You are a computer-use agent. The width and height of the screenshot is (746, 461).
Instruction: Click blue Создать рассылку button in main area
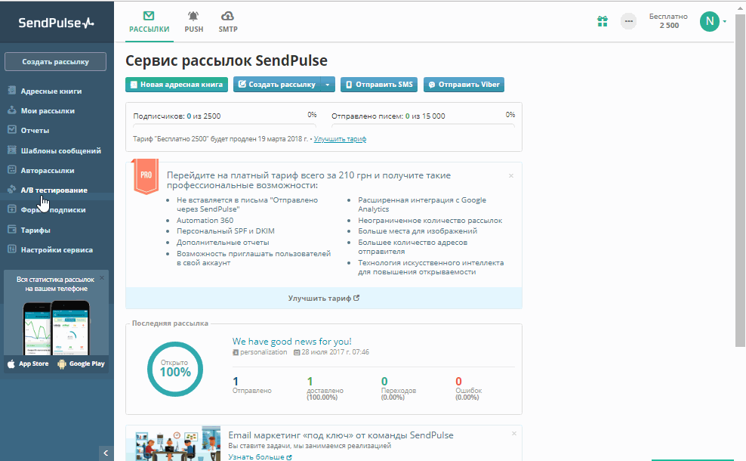click(277, 85)
